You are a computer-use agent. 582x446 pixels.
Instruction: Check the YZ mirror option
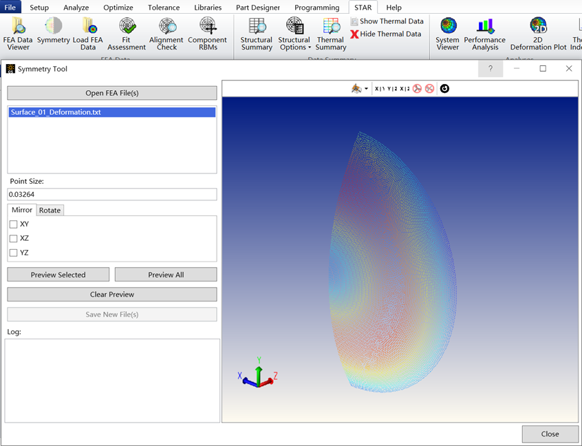tap(14, 253)
